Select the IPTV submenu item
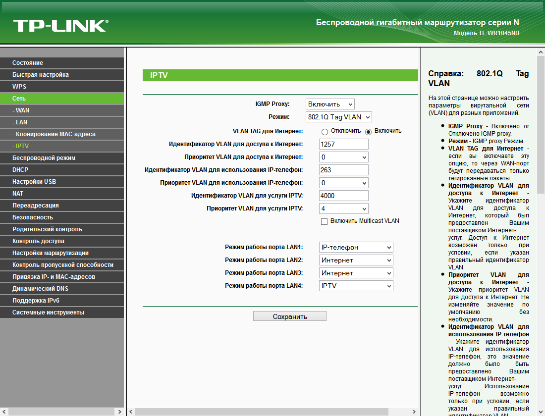Image resolution: width=545 pixels, height=416 pixels. pos(62,146)
